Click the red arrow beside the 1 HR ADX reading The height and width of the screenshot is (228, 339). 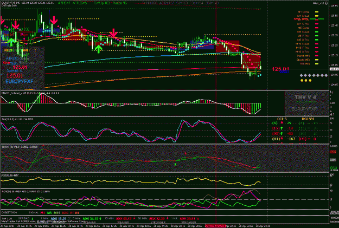(197, 218)
